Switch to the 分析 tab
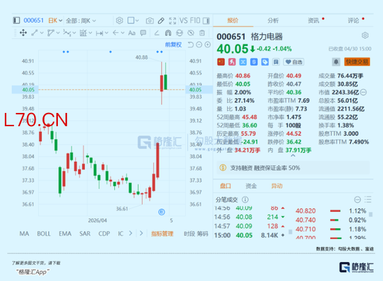The width and height of the screenshot is (383, 281). pyautogui.click(x=273, y=20)
